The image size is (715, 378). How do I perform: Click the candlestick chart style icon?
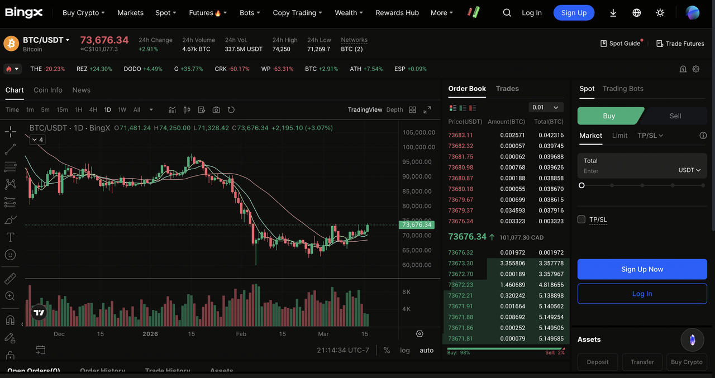point(187,110)
